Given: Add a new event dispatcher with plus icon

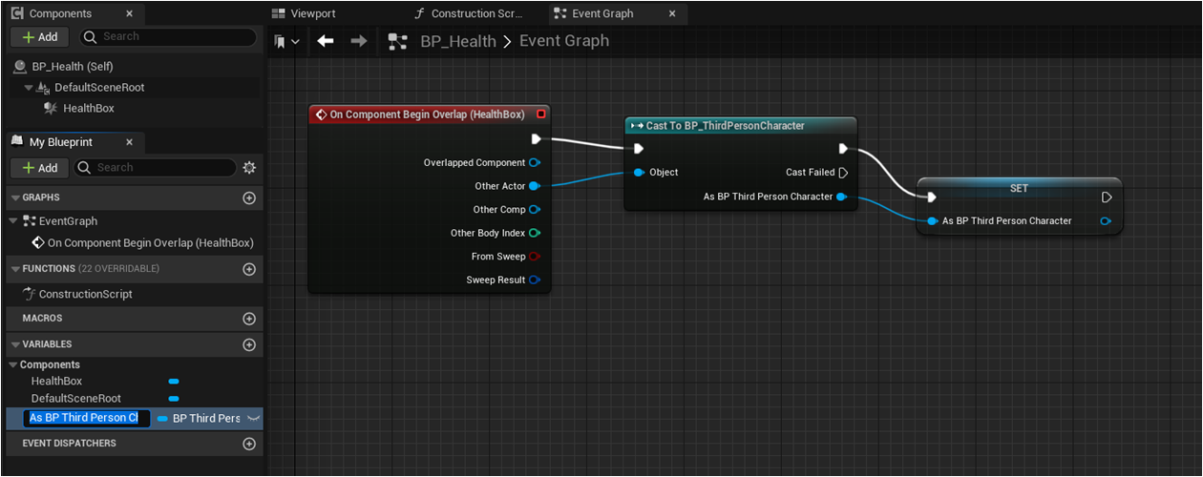Looking at the screenshot, I should coord(249,444).
